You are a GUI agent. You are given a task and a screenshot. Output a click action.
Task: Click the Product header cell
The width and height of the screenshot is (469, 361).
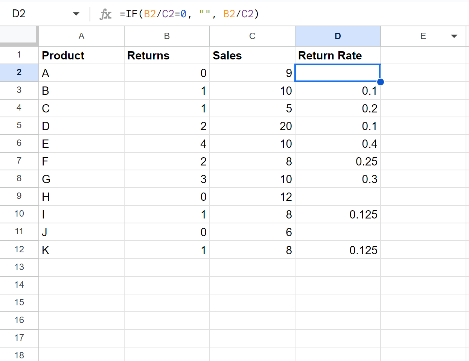click(81, 55)
